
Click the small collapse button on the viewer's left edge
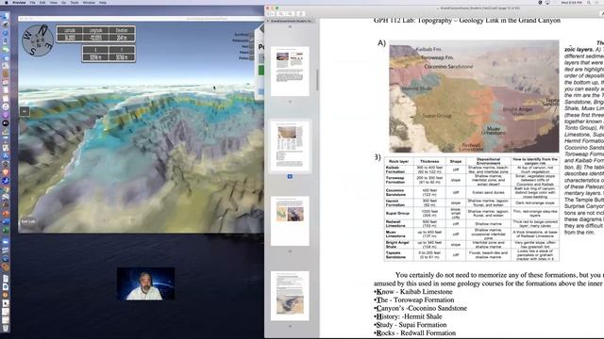25,111
